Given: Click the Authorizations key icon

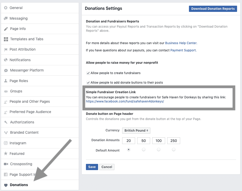Looking at the screenshot, I should tap(6, 122).
